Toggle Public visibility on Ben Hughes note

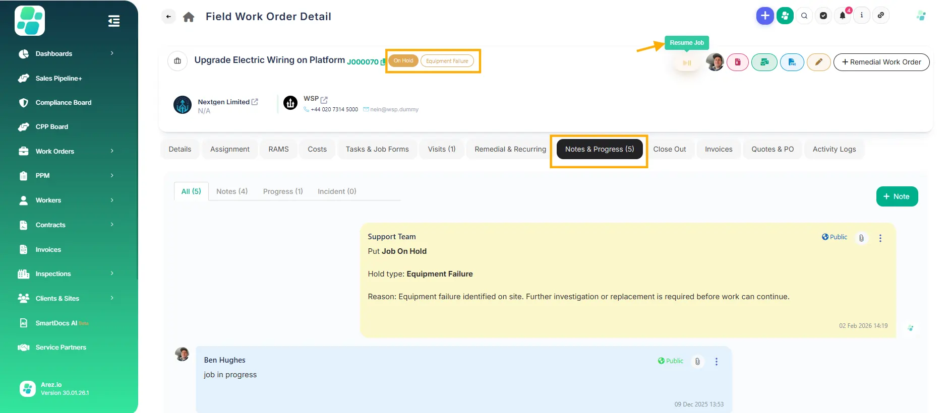click(671, 361)
